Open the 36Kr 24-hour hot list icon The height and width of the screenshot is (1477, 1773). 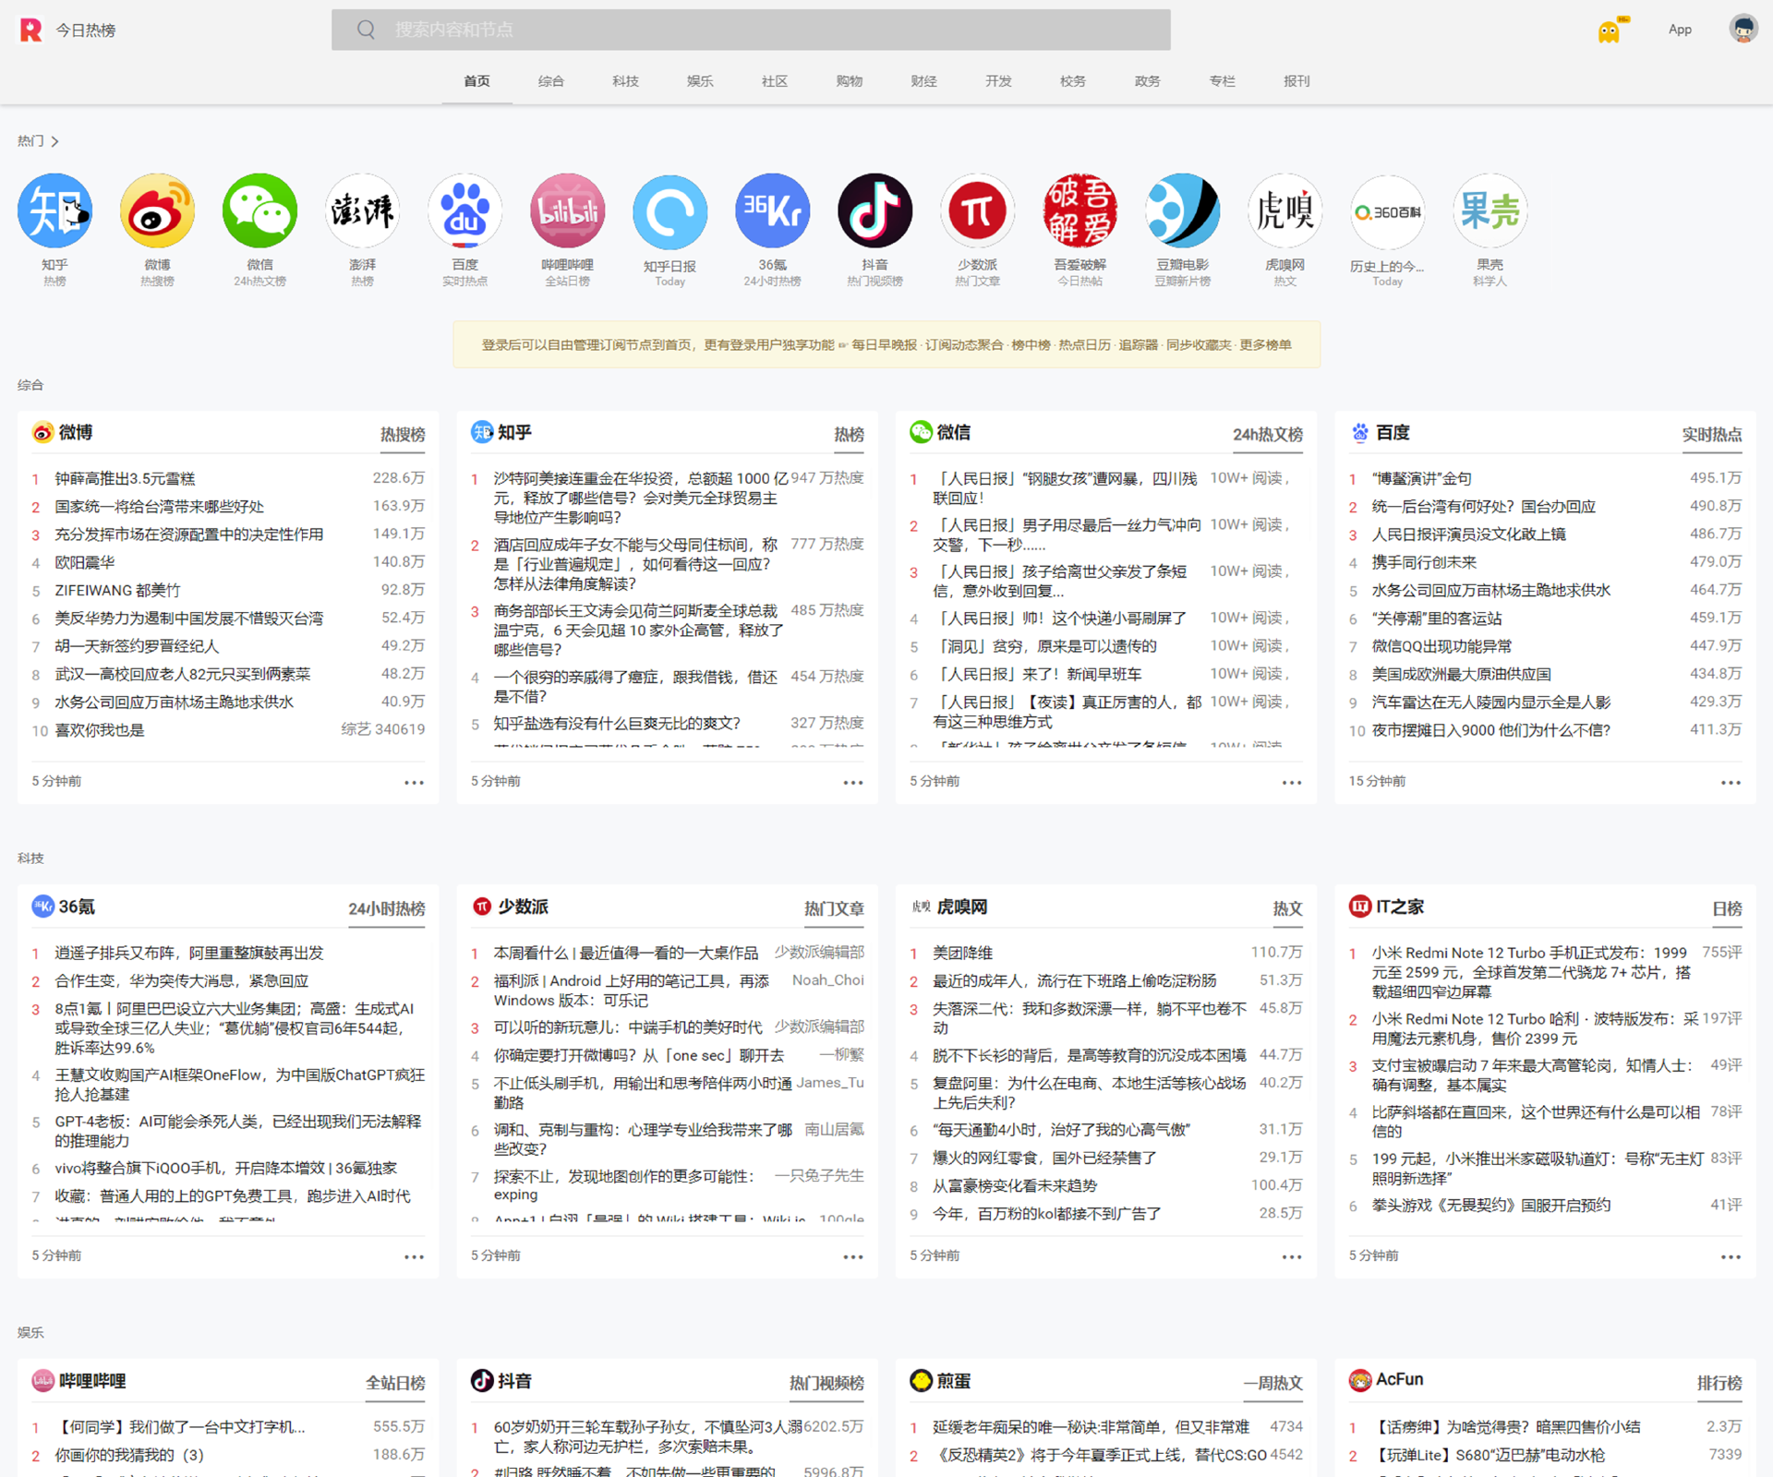tap(772, 211)
